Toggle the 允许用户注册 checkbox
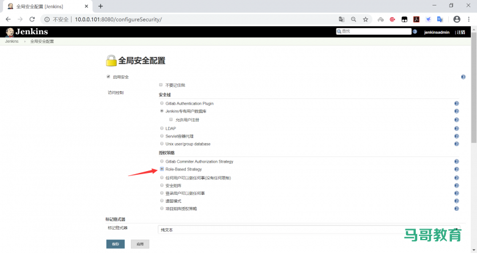The image size is (477, 253). tap(171, 120)
